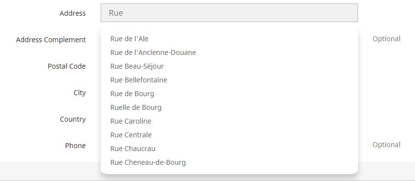Select the Rue Chaucrau suggestion
This screenshot has height=181, width=415.
[229, 149]
